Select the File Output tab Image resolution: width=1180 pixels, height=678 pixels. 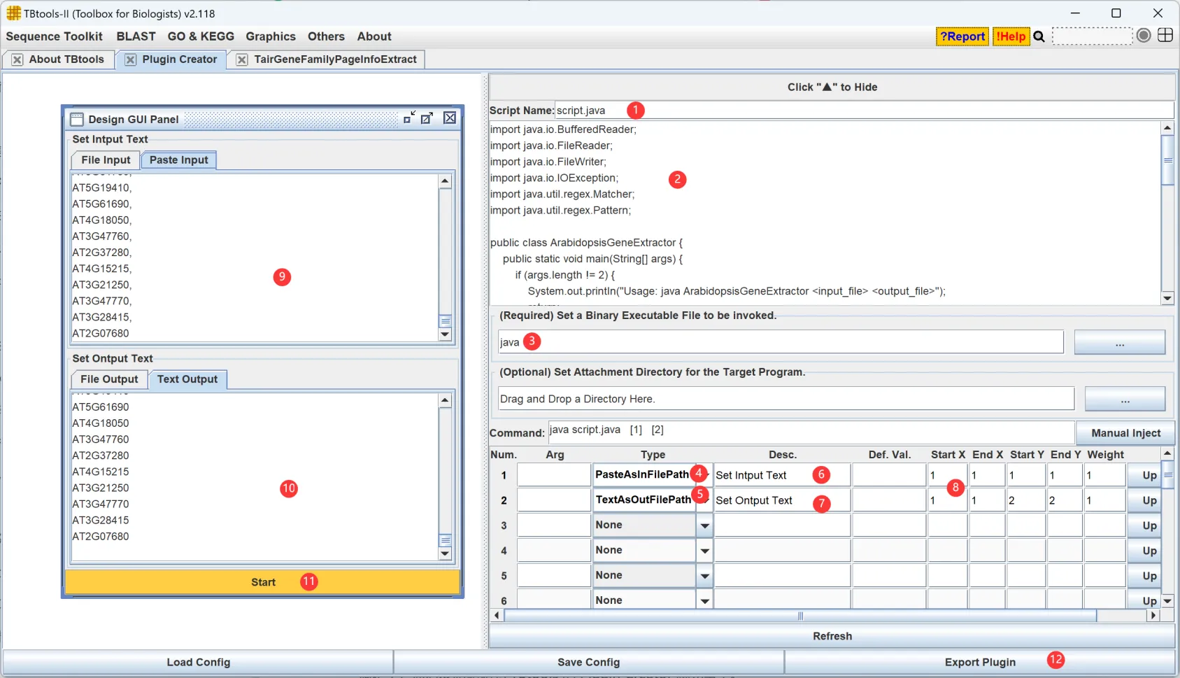coord(109,379)
